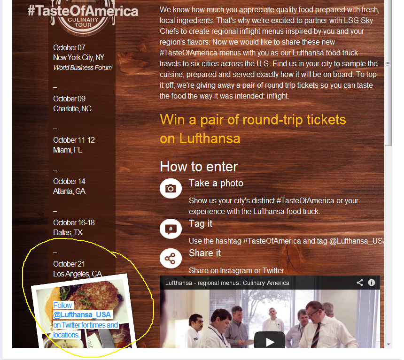
Task: Click the scrollbar down arrow
Action: click(x=388, y=345)
